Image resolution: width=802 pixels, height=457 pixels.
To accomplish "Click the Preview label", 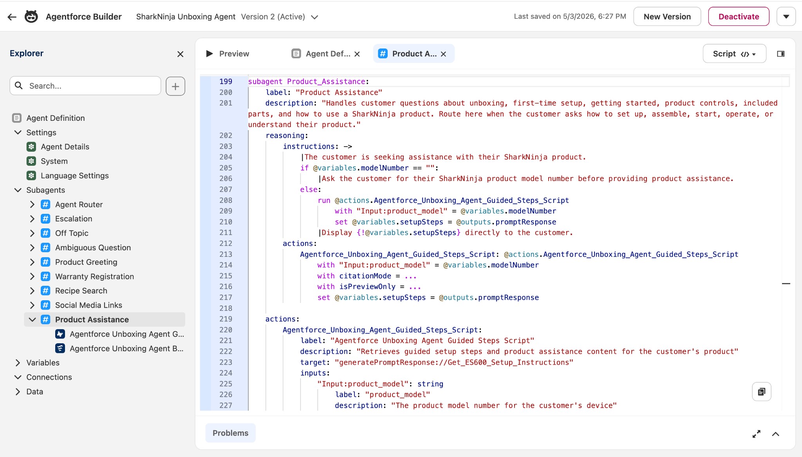I will pos(234,54).
